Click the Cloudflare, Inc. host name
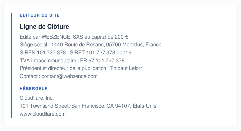This screenshot has width=241, height=131. click(x=37, y=98)
